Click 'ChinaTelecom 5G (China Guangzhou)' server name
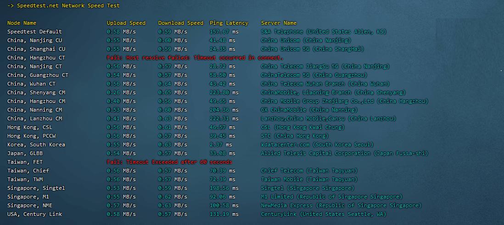The image size is (504, 225). pos(314,75)
